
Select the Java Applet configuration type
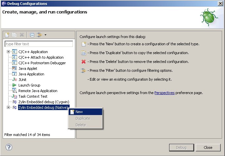pos(28,68)
